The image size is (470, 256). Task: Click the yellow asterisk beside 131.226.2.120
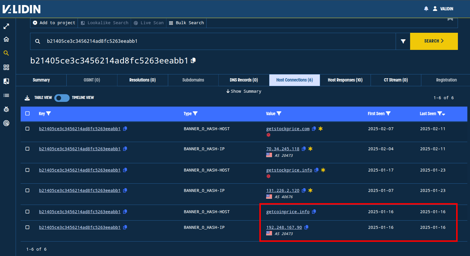tap(310, 190)
